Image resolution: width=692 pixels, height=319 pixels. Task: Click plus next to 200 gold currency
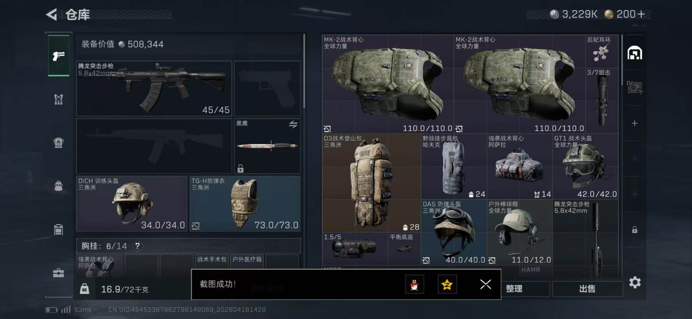tap(641, 14)
